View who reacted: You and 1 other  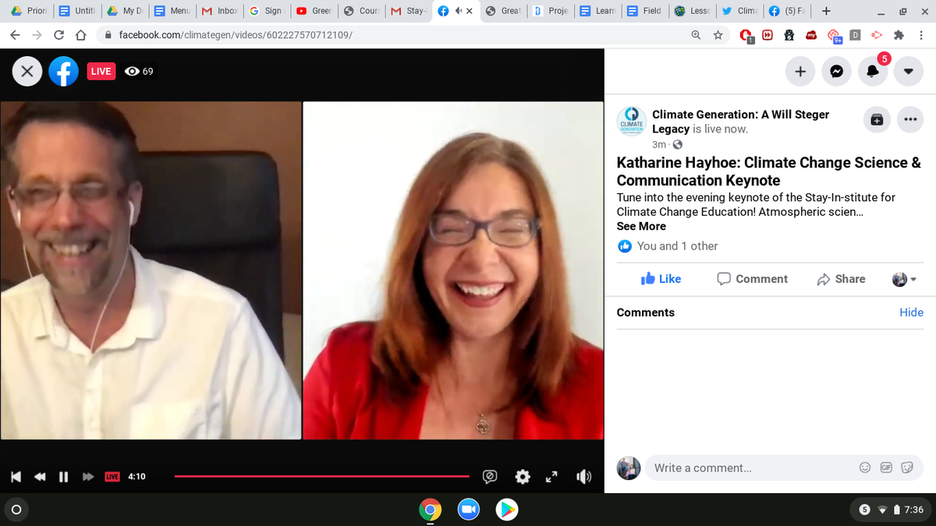click(677, 246)
